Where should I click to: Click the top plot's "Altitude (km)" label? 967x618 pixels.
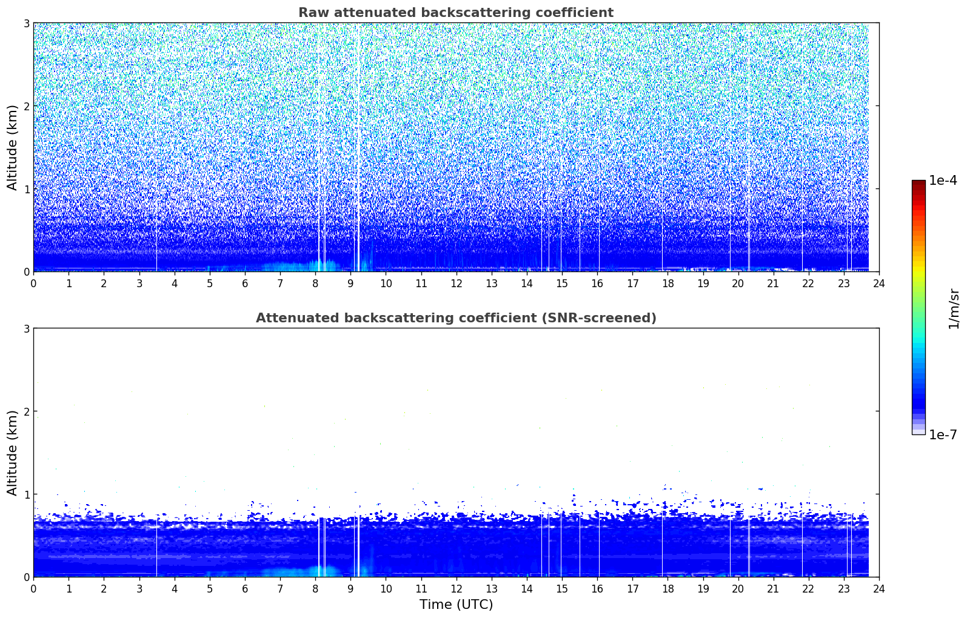[12, 147]
